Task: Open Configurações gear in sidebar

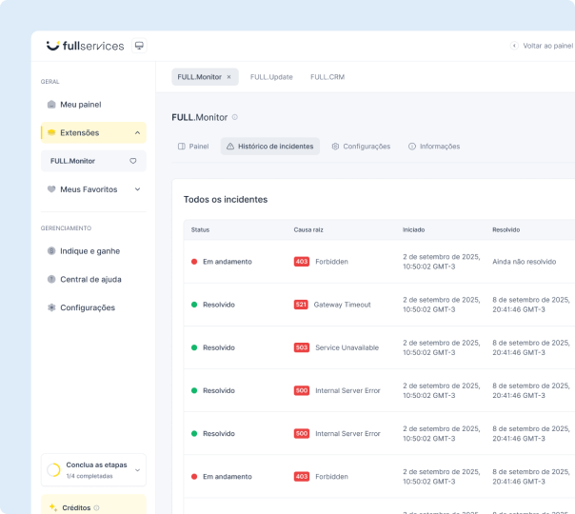Action: 51,307
